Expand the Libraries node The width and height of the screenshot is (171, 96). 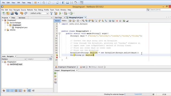click(x=5, y=30)
